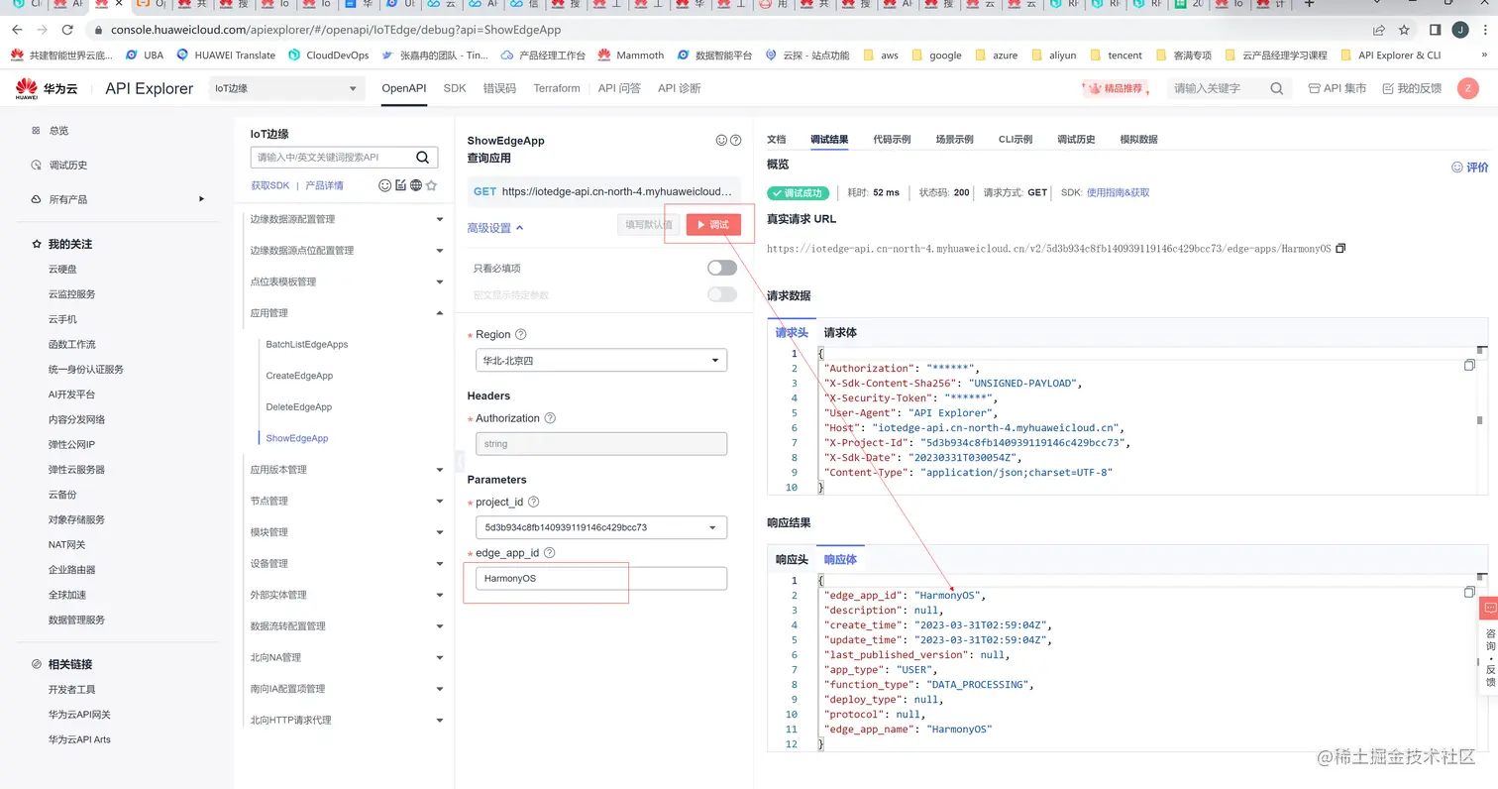Click the 填写默认值 button
This screenshot has height=789, width=1498.
(649, 225)
